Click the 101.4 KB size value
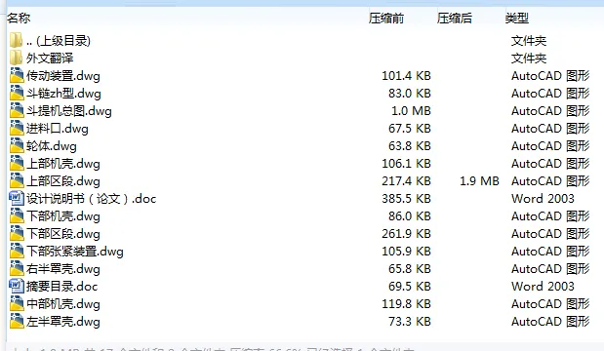The width and height of the screenshot is (604, 351). point(406,76)
